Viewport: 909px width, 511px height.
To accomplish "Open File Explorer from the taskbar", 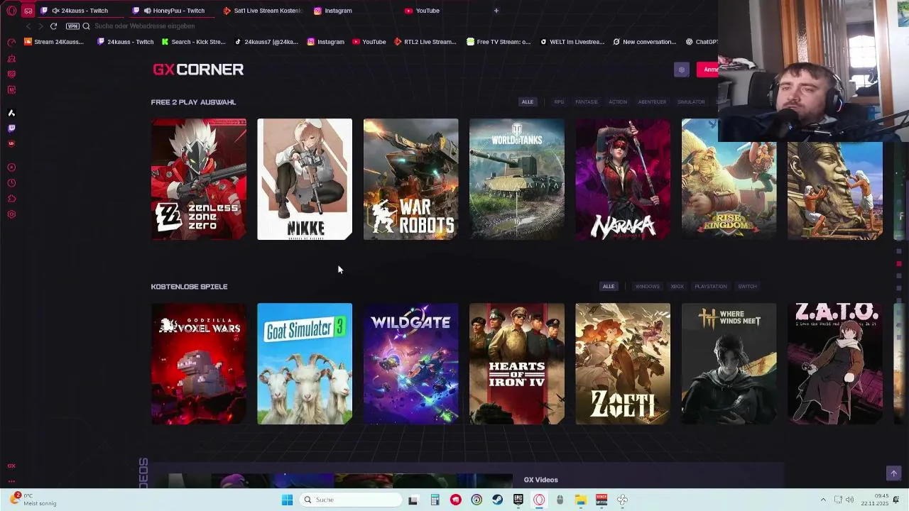I will (x=580, y=500).
